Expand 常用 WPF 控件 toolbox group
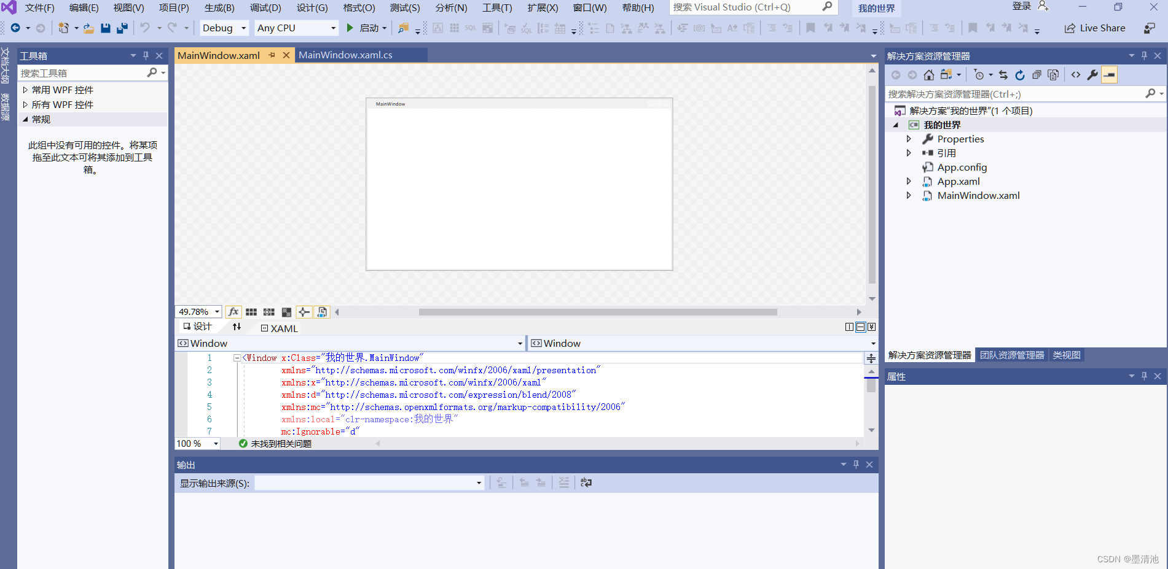The image size is (1168, 569). [25, 90]
